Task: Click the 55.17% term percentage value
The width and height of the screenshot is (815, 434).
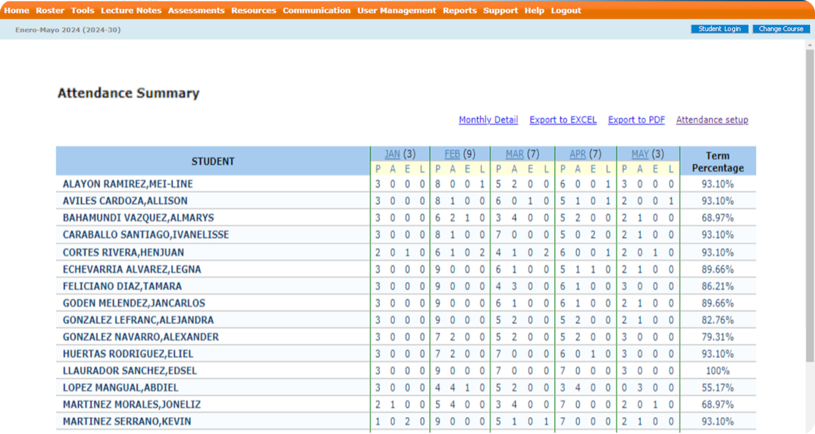Action: tap(717, 388)
